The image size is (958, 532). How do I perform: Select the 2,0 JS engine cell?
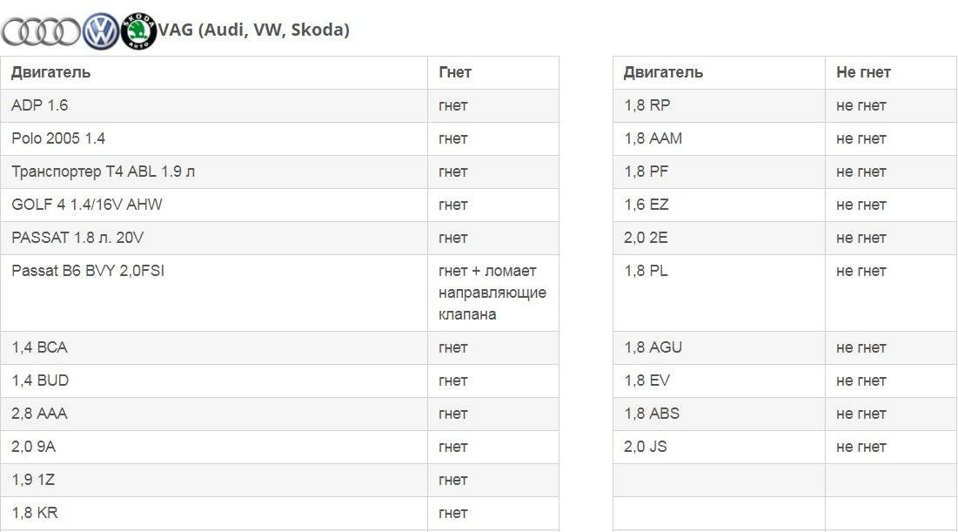(719, 447)
